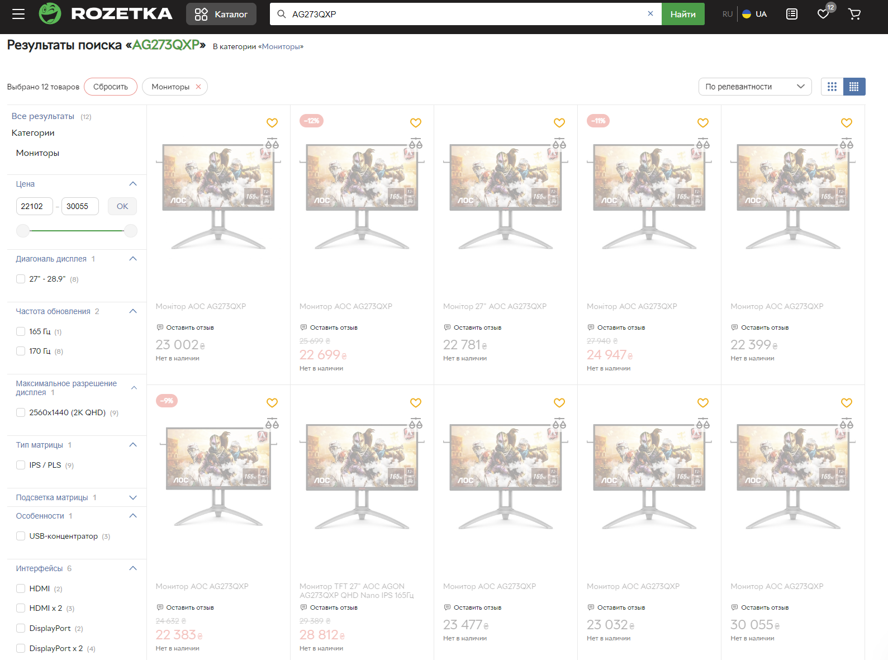Compare the 22 781₴ monitor
This screenshot has height=660, width=888.
[559, 144]
